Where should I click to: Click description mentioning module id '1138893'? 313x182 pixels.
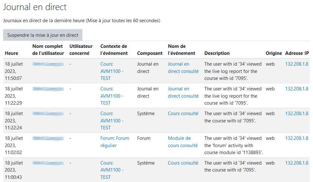click(233, 146)
